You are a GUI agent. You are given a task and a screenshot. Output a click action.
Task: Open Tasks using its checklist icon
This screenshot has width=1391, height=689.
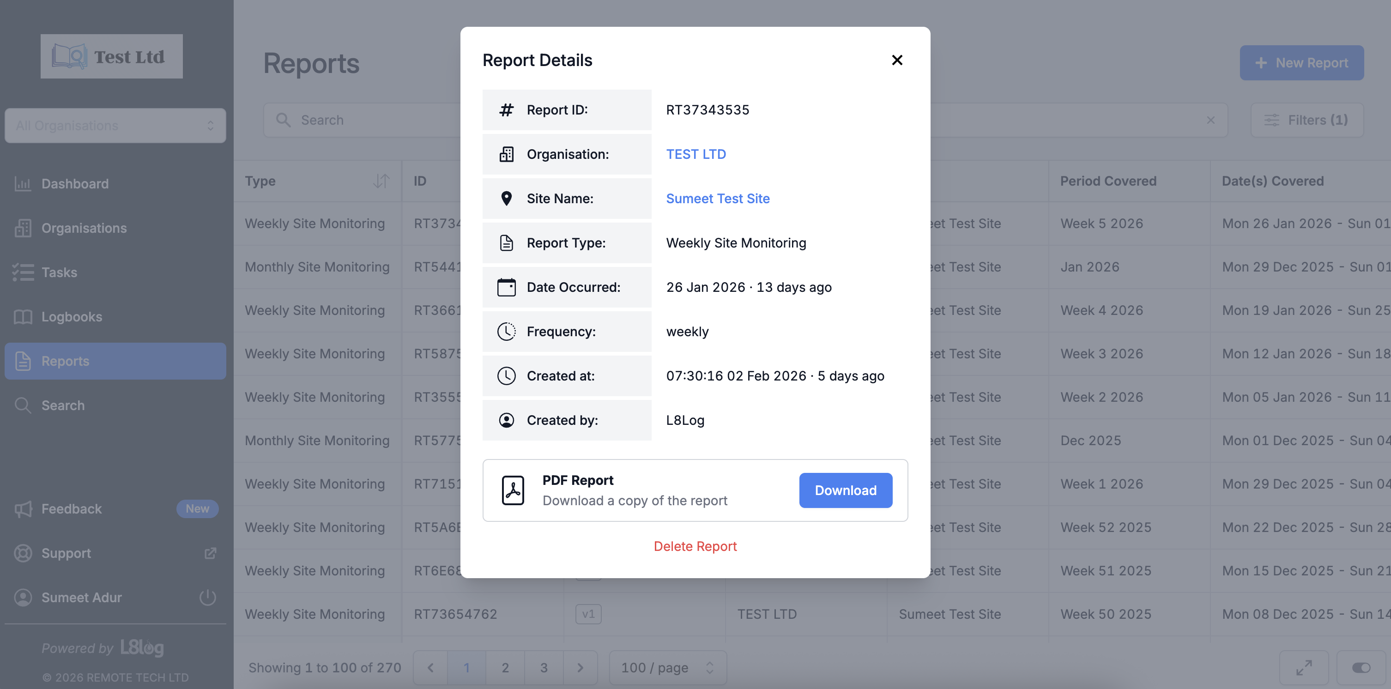[x=23, y=272]
